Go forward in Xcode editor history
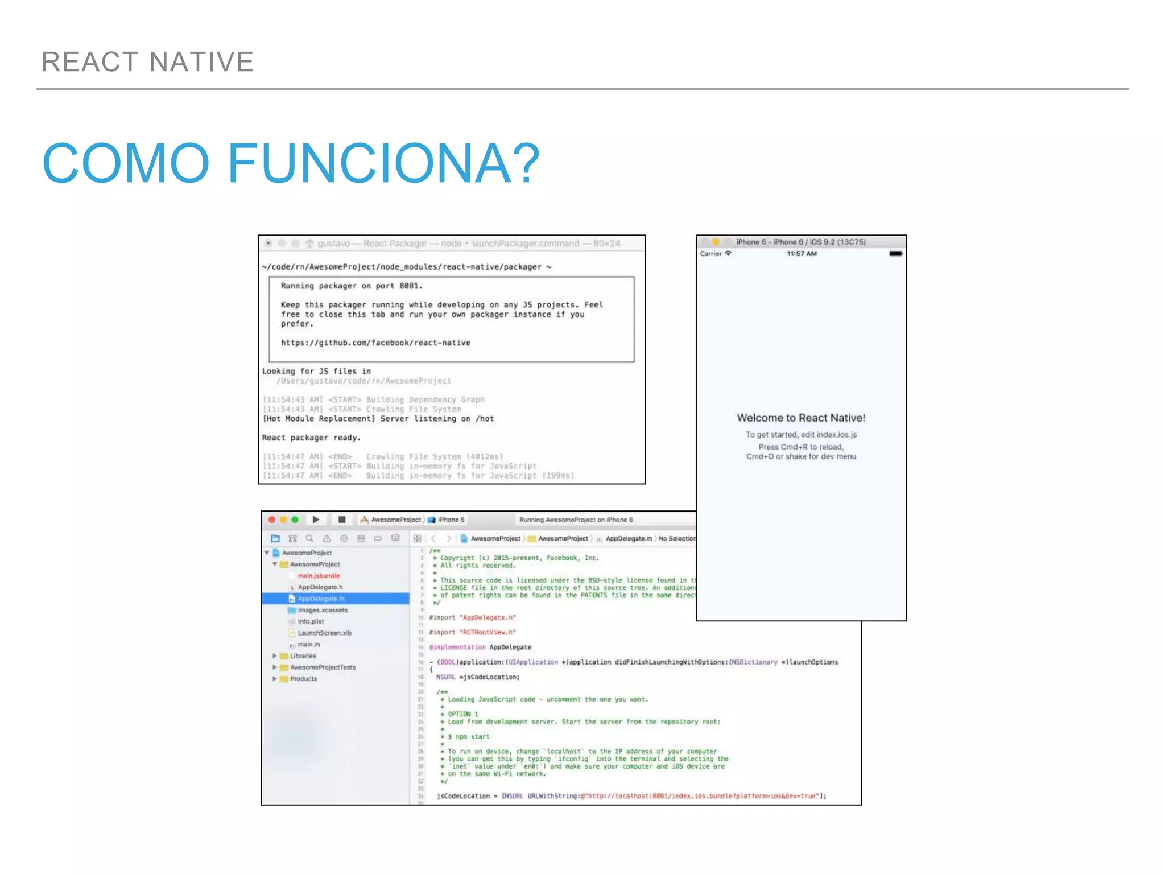This screenshot has width=1165, height=874. pos(449,538)
